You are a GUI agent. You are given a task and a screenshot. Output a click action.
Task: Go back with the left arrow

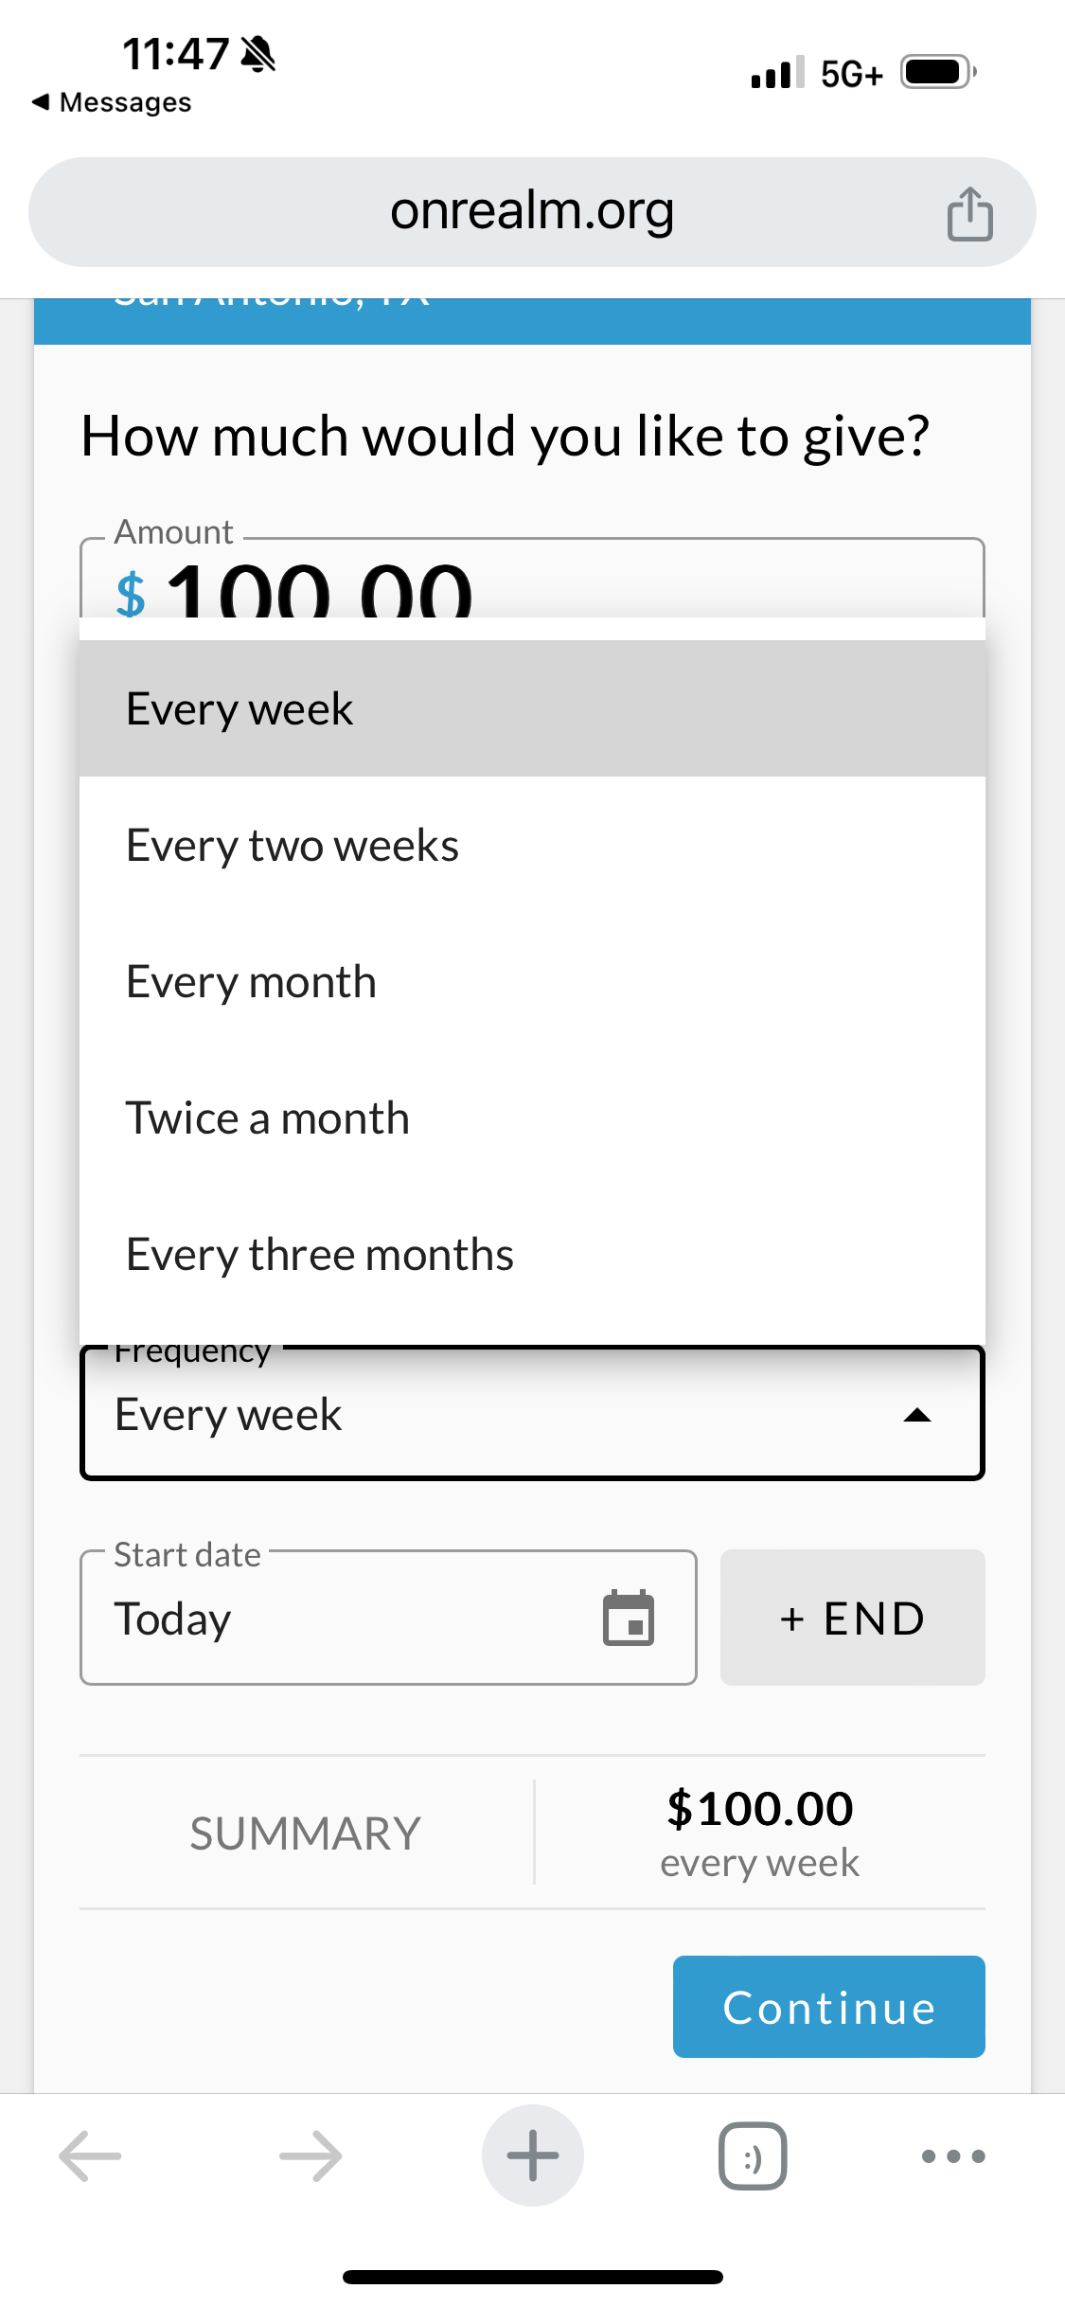pyautogui.click(x=90, y=2156)
